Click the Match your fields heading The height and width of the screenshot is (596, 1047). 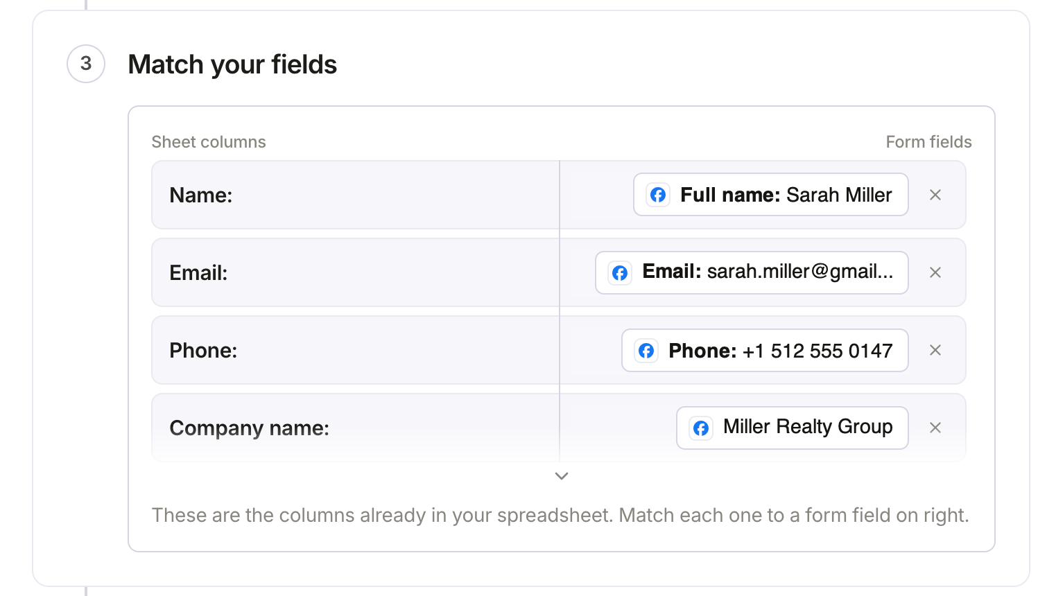(x=232, y=64)
